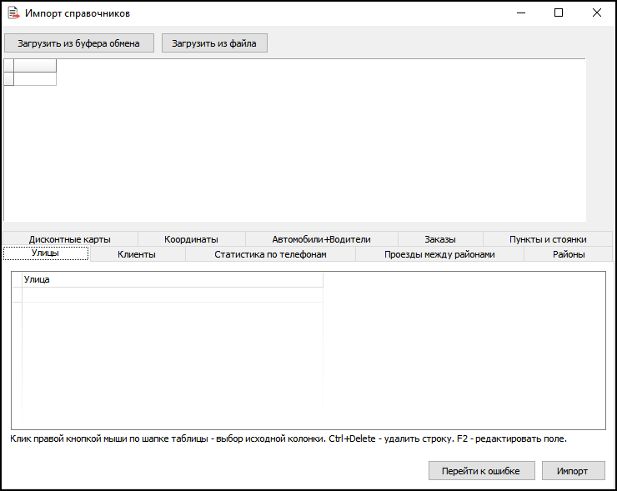Select the Улицы tab
Viewport: 617px width, 491px height.
tap(45, 253)
